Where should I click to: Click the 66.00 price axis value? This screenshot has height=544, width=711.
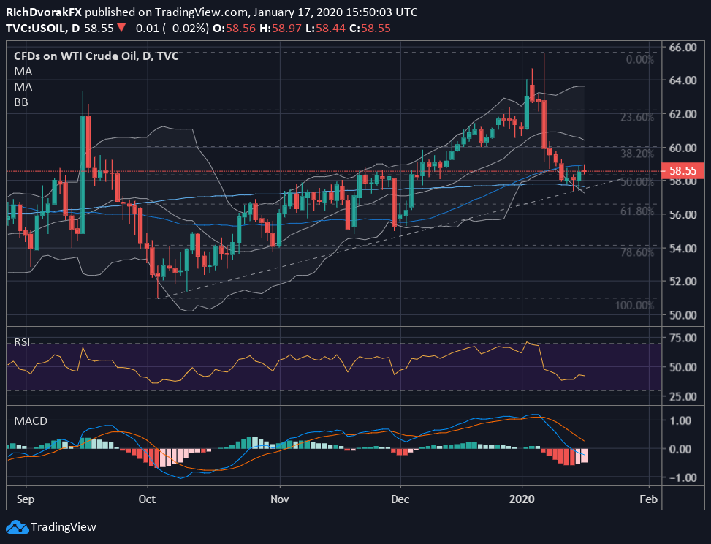(683, 48)
